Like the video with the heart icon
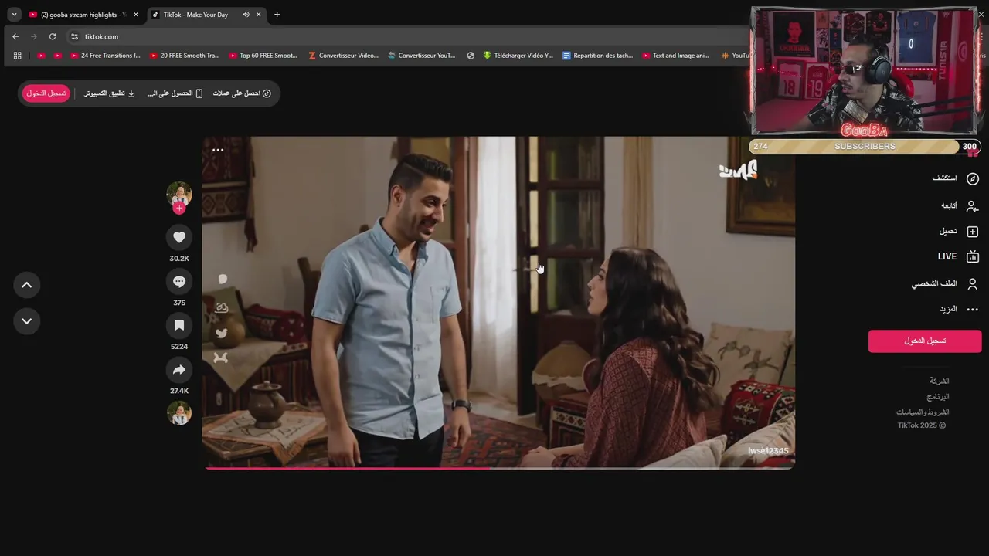 point(179,237)
